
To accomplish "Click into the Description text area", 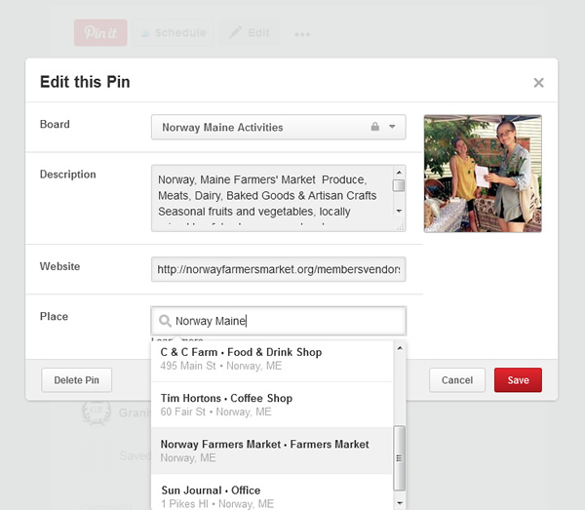I will (x=272, y=198).
